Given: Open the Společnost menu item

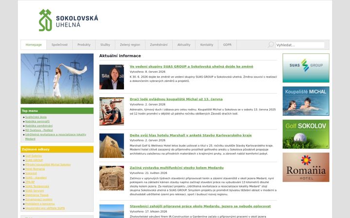Looking at the screenshot, I should click(x=59, y=45).
